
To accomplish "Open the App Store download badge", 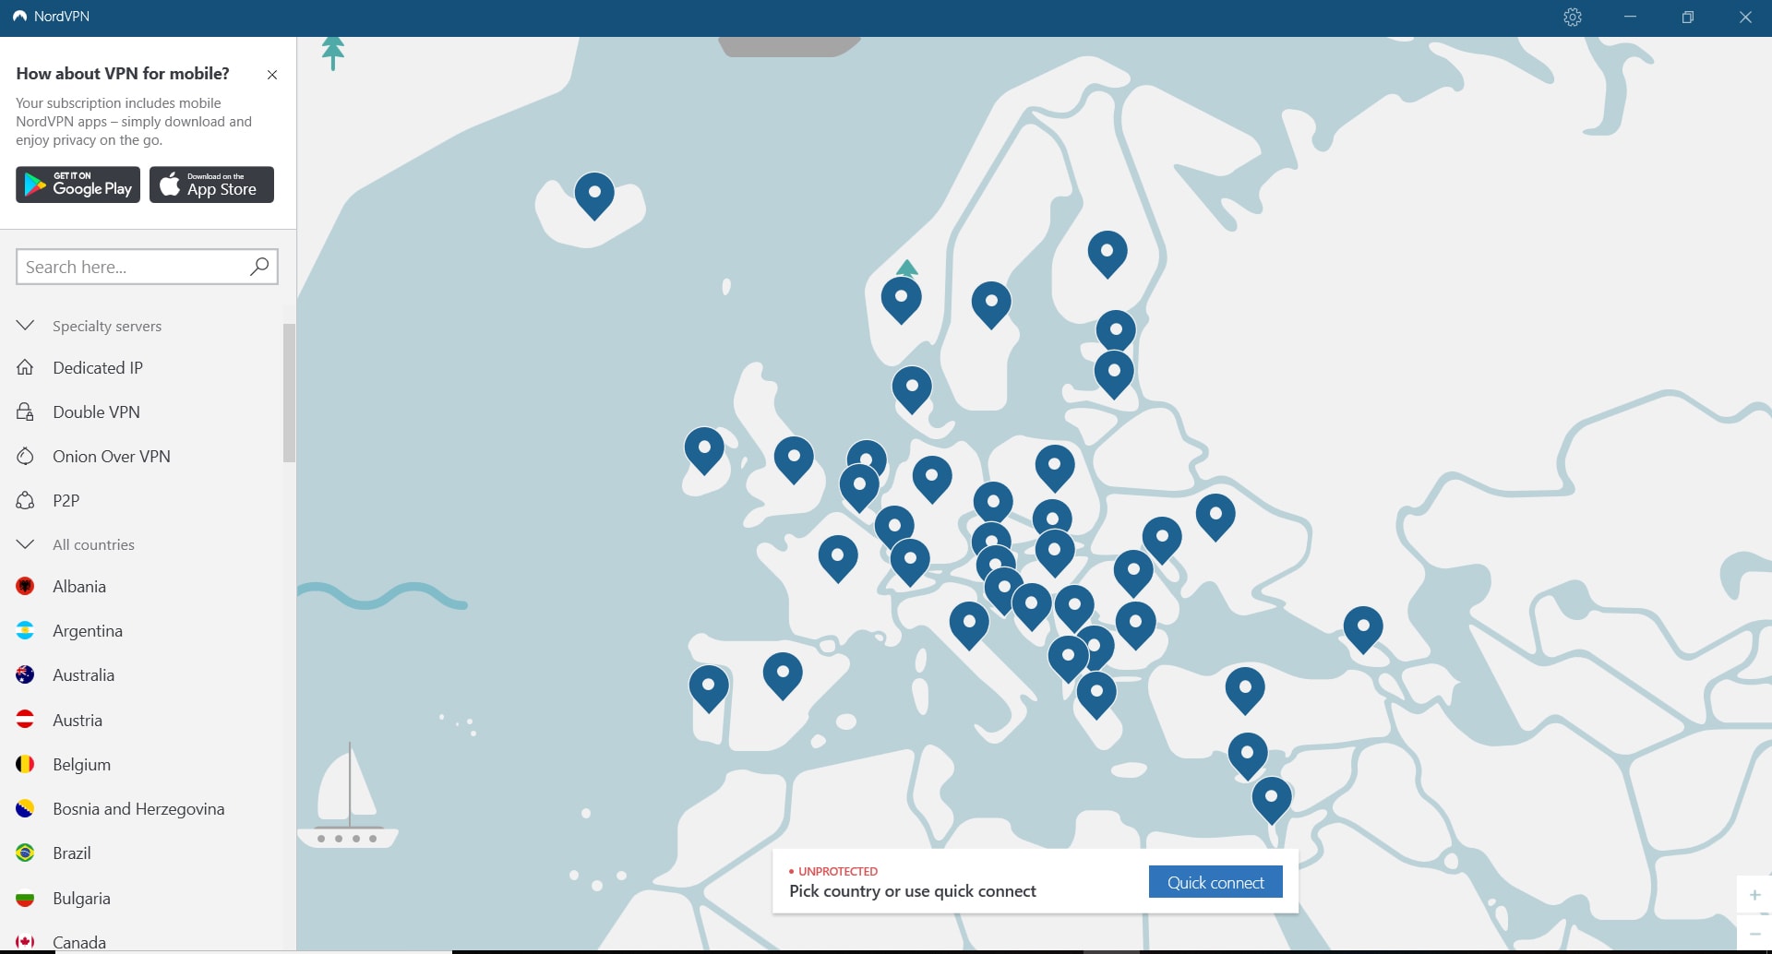I will click(211, 185).
